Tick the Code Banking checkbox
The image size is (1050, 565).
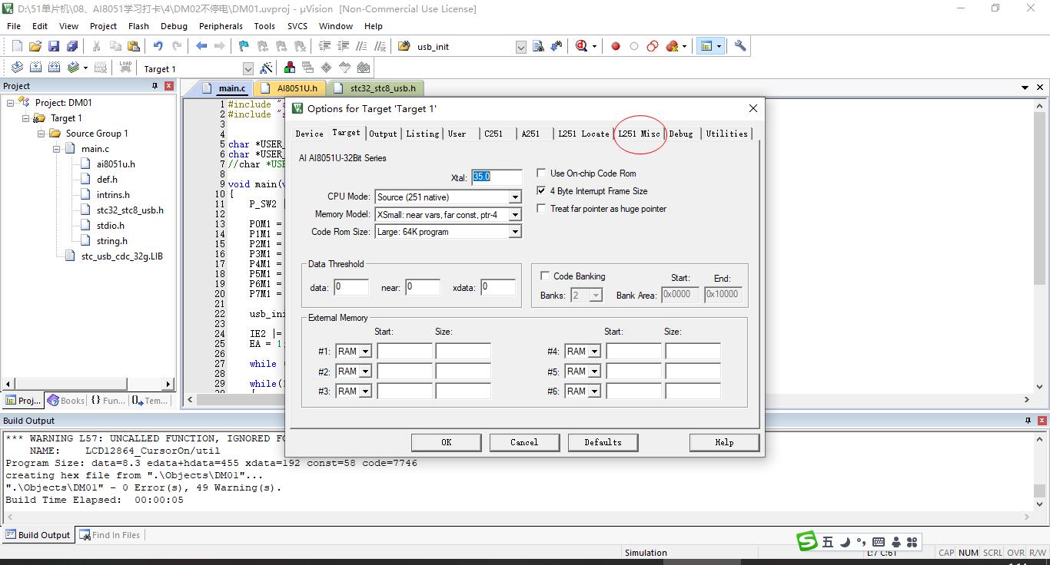coord(545,276)
